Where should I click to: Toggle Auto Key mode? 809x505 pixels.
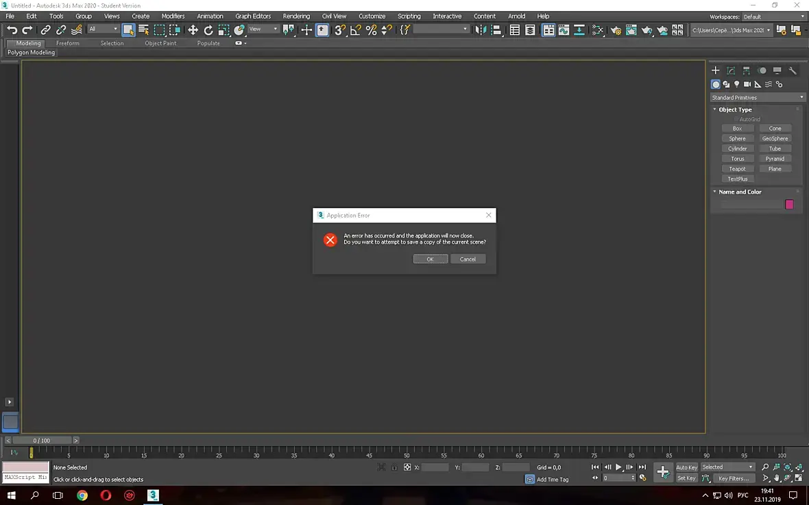(x=687, y=467)
